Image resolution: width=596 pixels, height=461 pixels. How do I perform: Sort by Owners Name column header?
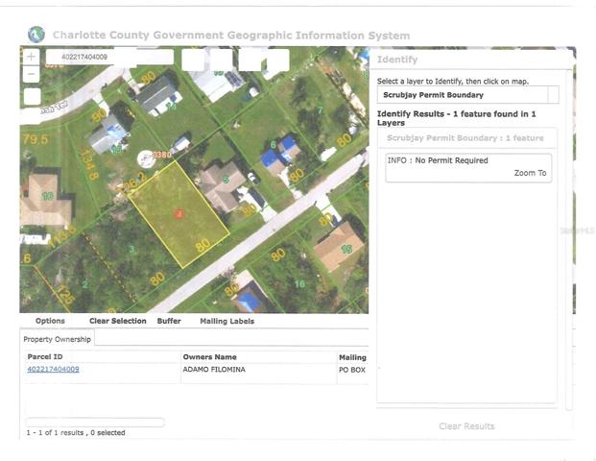pyautogui.click(x=209, y=356)
